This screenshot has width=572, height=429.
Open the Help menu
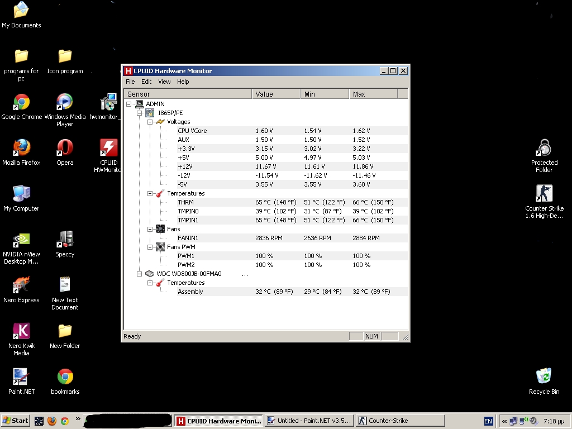point(183,82)
